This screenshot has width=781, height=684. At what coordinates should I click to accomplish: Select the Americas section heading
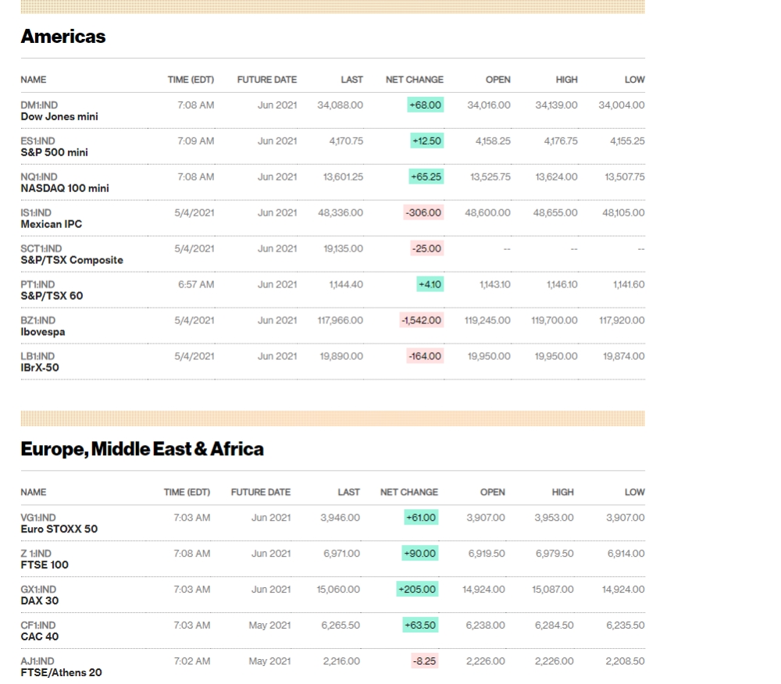63,37
